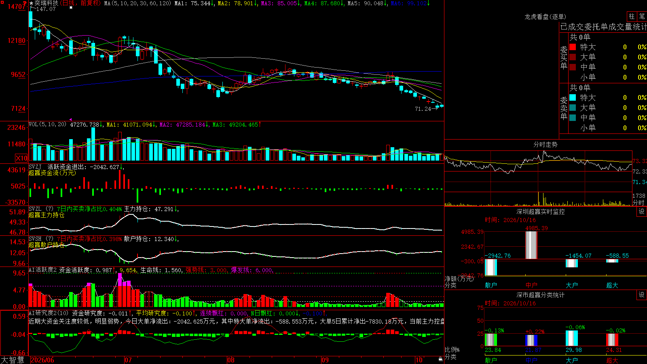Open 设 settings for 深圳超赢实时监控

(x=642, y=212)
